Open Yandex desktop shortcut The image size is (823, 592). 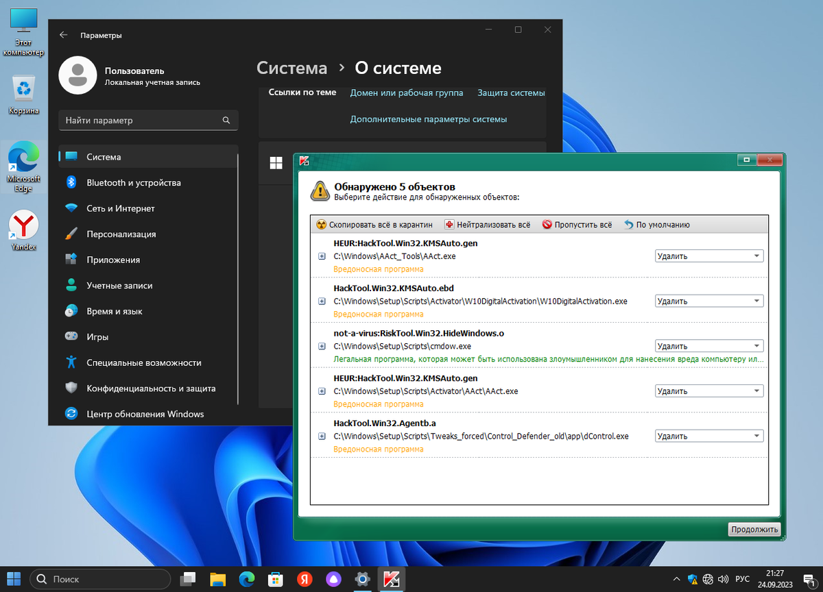tap(23, 230)
